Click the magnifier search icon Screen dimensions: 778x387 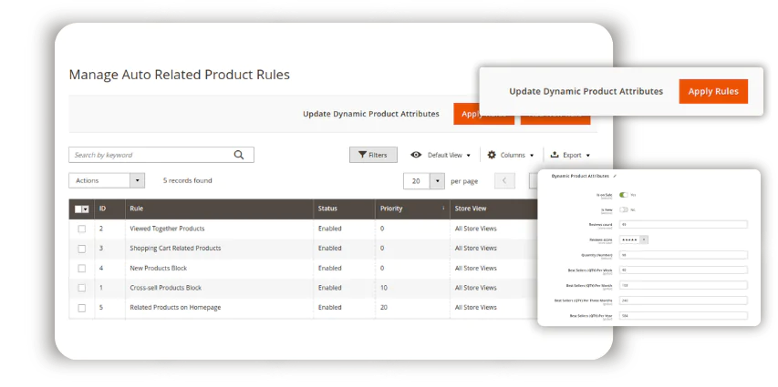[x=239, y=155]
